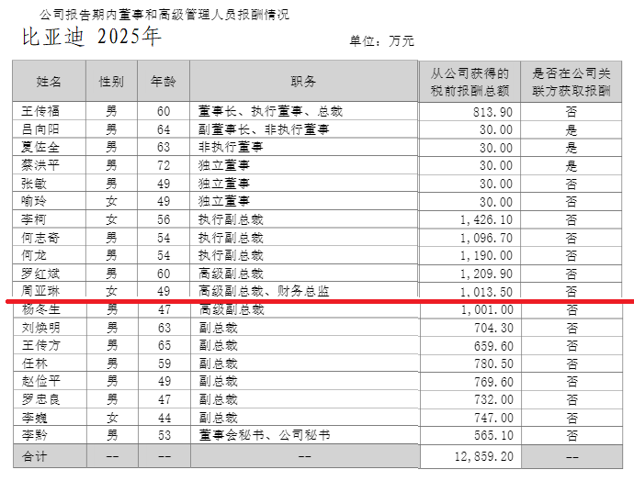The width and height of the screenshot is (634, 481).
Task: Click the header 从公司获得的税前报酬总额
Action: (470, 82)
